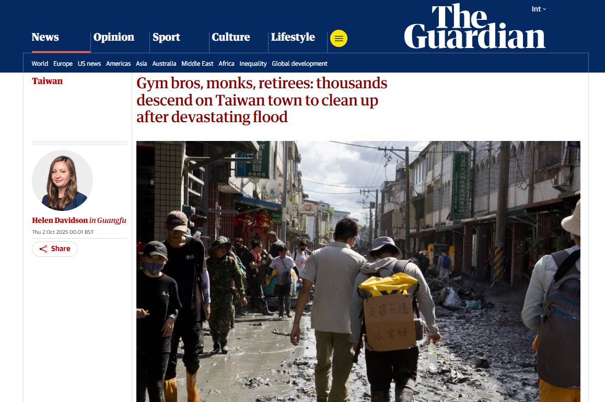
Task: Open the Europe subnav link
Action: pyautogui.click(x=63, y=64)
